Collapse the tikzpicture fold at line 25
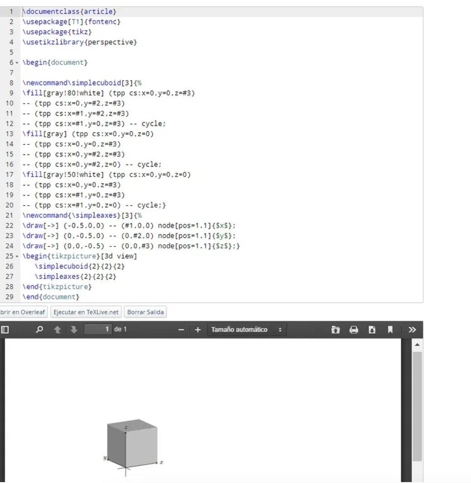Image resolution: width=471 pixels, height=483 pixels. pos(17,256)
